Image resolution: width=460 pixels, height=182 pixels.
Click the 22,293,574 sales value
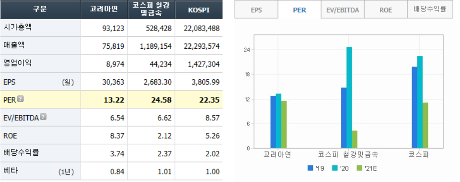(x=202, y=46)
